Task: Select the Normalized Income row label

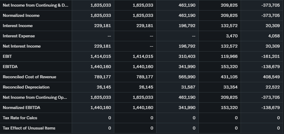Action: tap(21, 16)
